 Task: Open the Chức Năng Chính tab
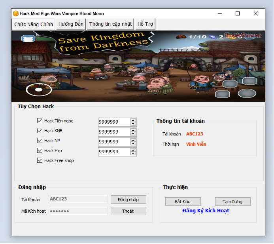coord(34,24)
